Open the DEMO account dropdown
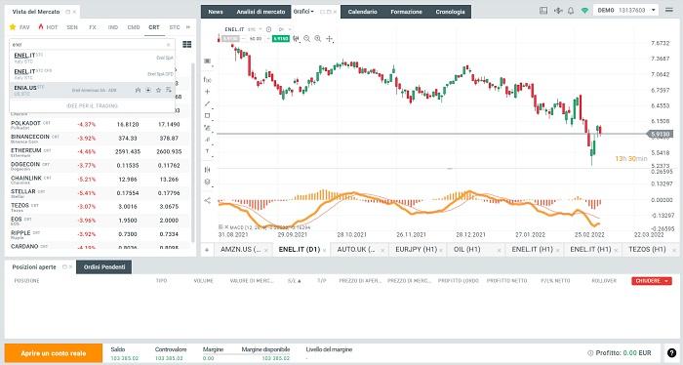 click(x=625, y=10)
